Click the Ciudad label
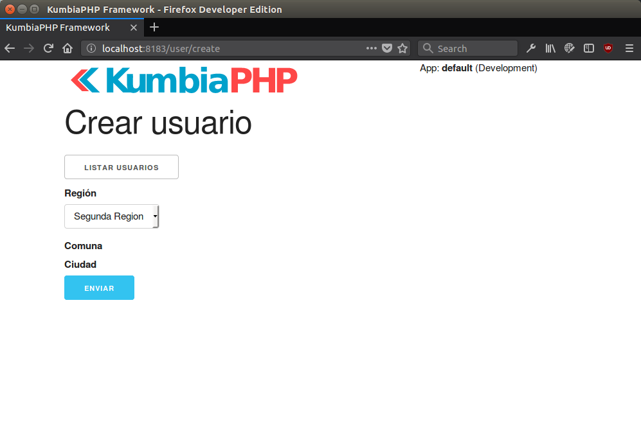641x445 pixels. click(x=80, y=265)
